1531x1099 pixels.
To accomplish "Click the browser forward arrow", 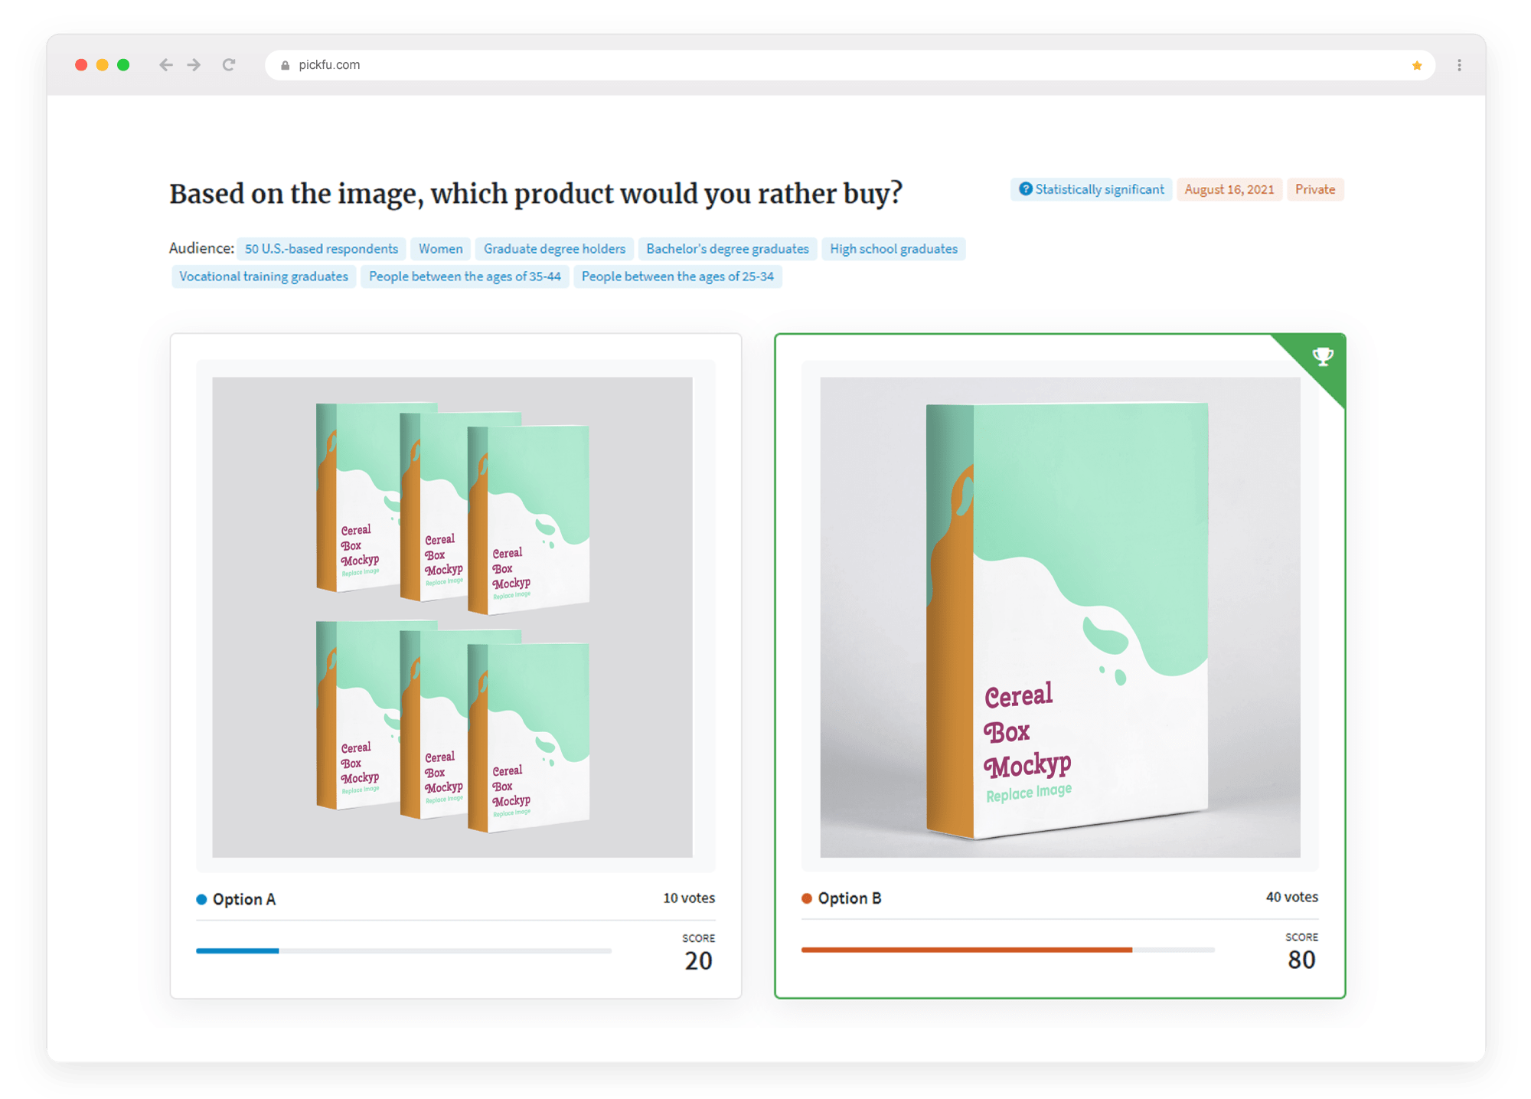I will click(194, 65).
